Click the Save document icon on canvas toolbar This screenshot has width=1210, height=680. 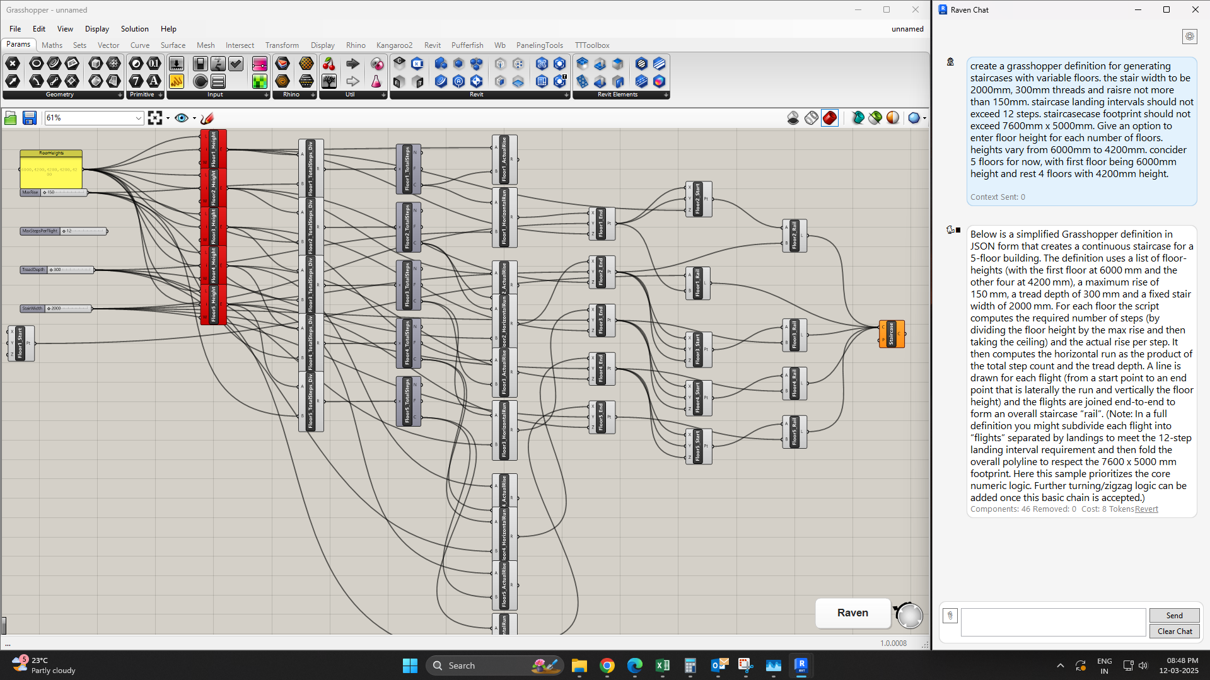pos(30,118)
